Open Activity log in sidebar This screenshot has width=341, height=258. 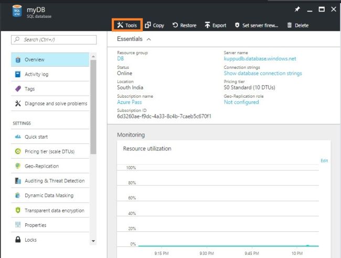(36, 74)
